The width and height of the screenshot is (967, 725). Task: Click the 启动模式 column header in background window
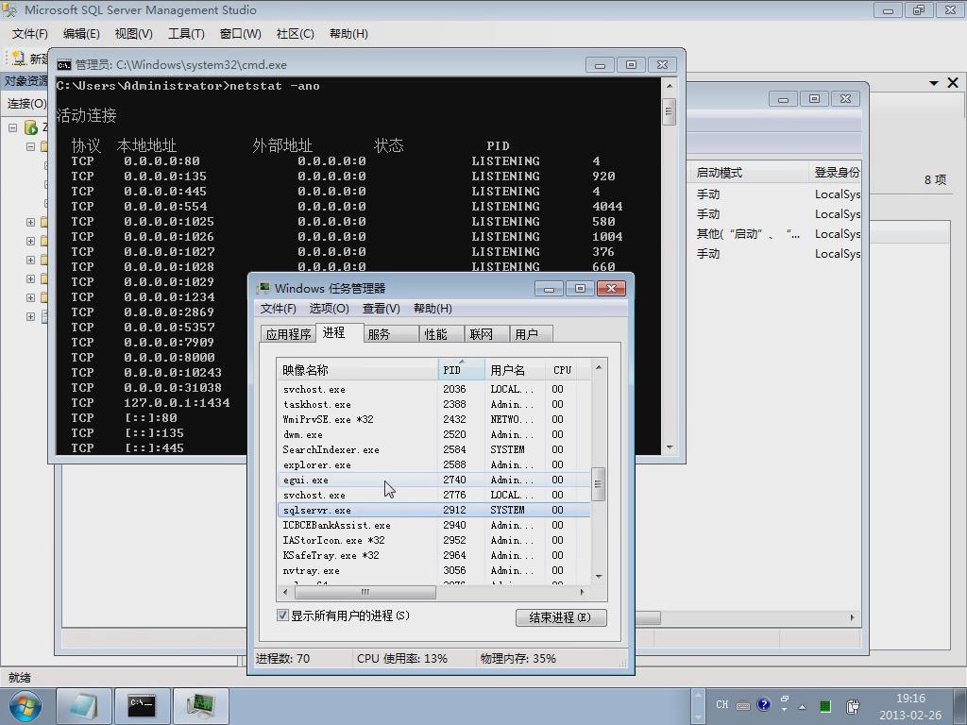(748, 173)
